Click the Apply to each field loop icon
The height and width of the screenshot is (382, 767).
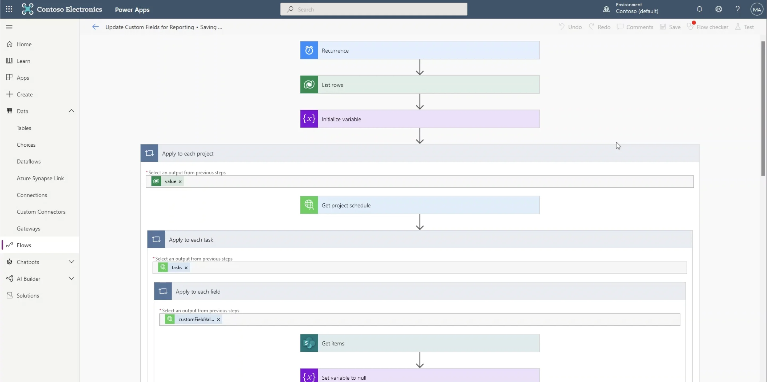(162, 291)
